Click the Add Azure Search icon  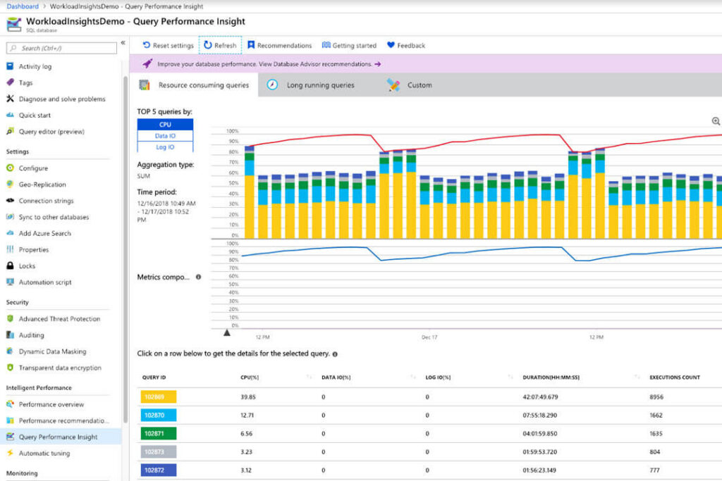[x=10, y=233]
